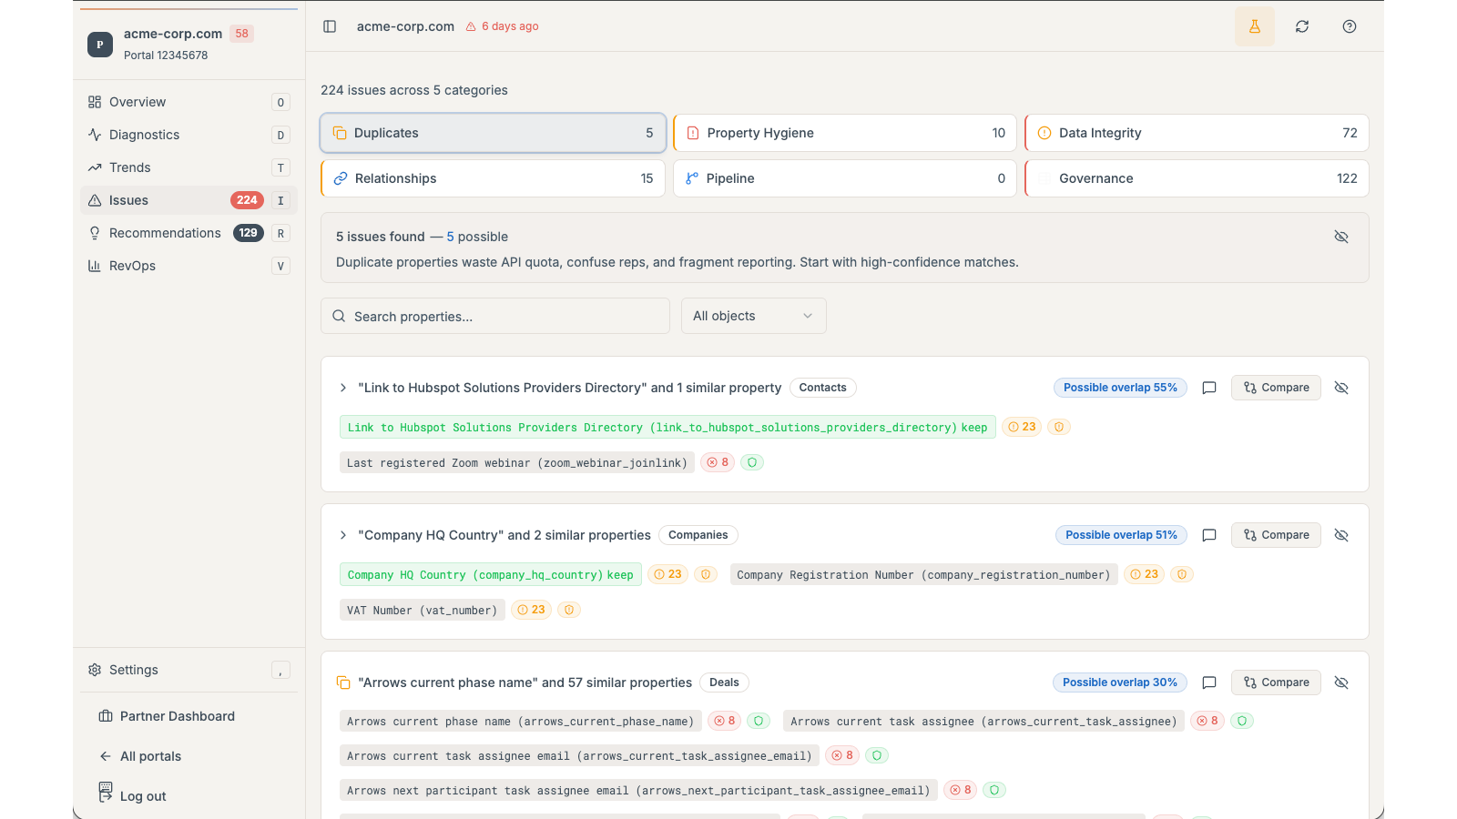Image resolution: width=1457 pixels, height=819 pixels.
Task: Open the help question mark icon
Action: point(1350,26)
